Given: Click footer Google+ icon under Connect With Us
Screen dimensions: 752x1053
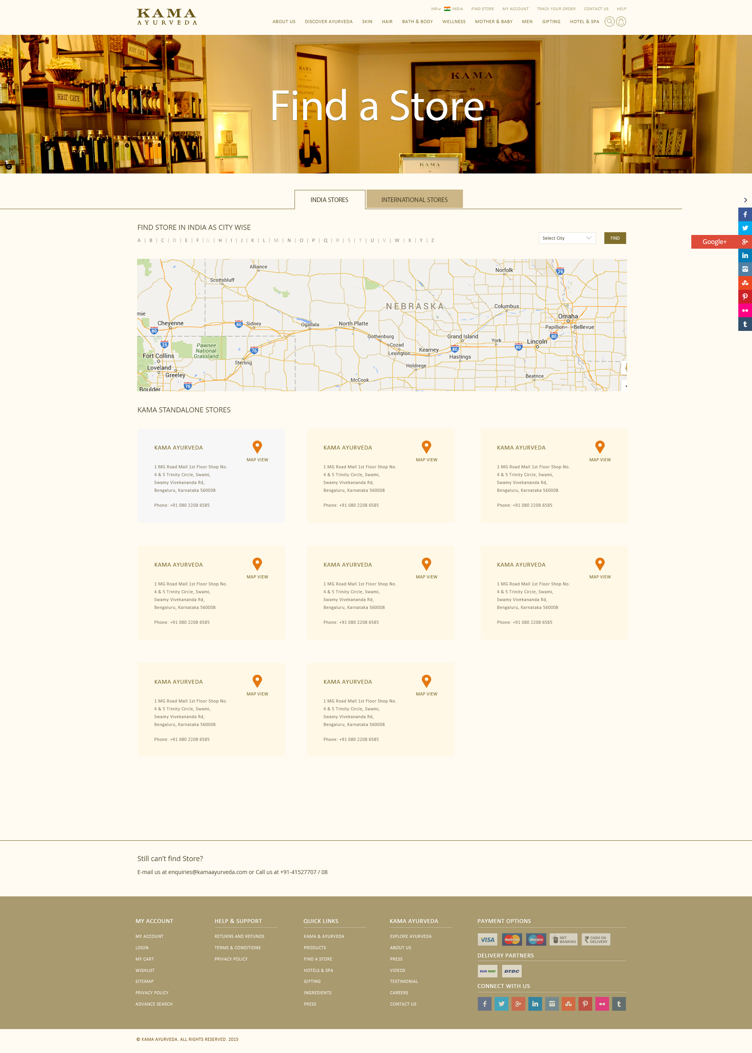Looking at the screenshot, I should pos(518,1004).
